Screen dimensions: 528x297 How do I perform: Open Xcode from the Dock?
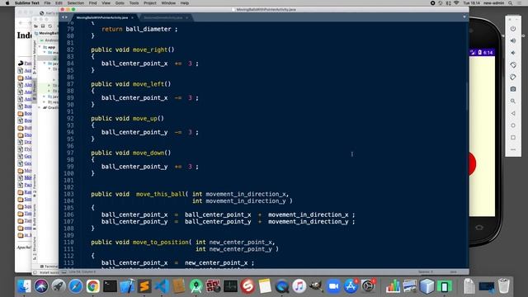127,286
